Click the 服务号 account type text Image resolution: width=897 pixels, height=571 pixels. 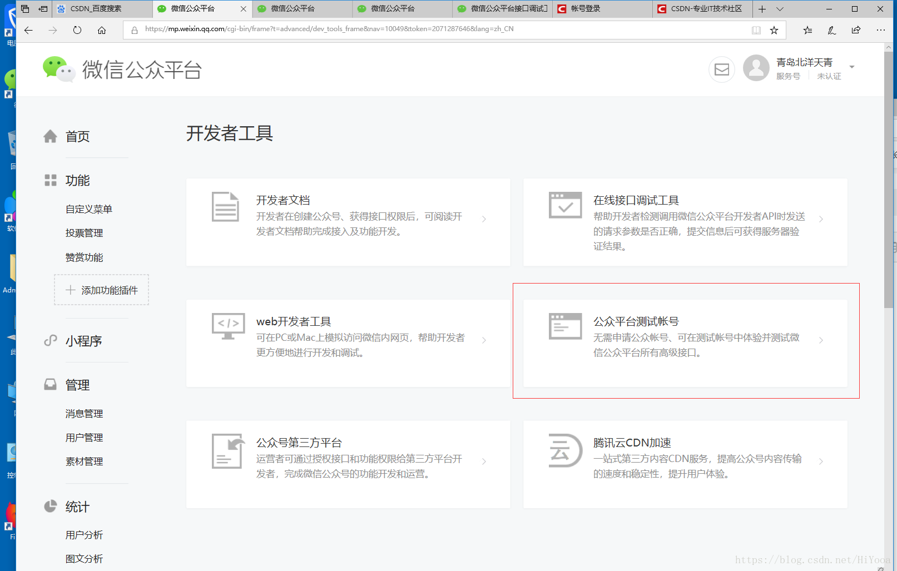coord(789,76)
